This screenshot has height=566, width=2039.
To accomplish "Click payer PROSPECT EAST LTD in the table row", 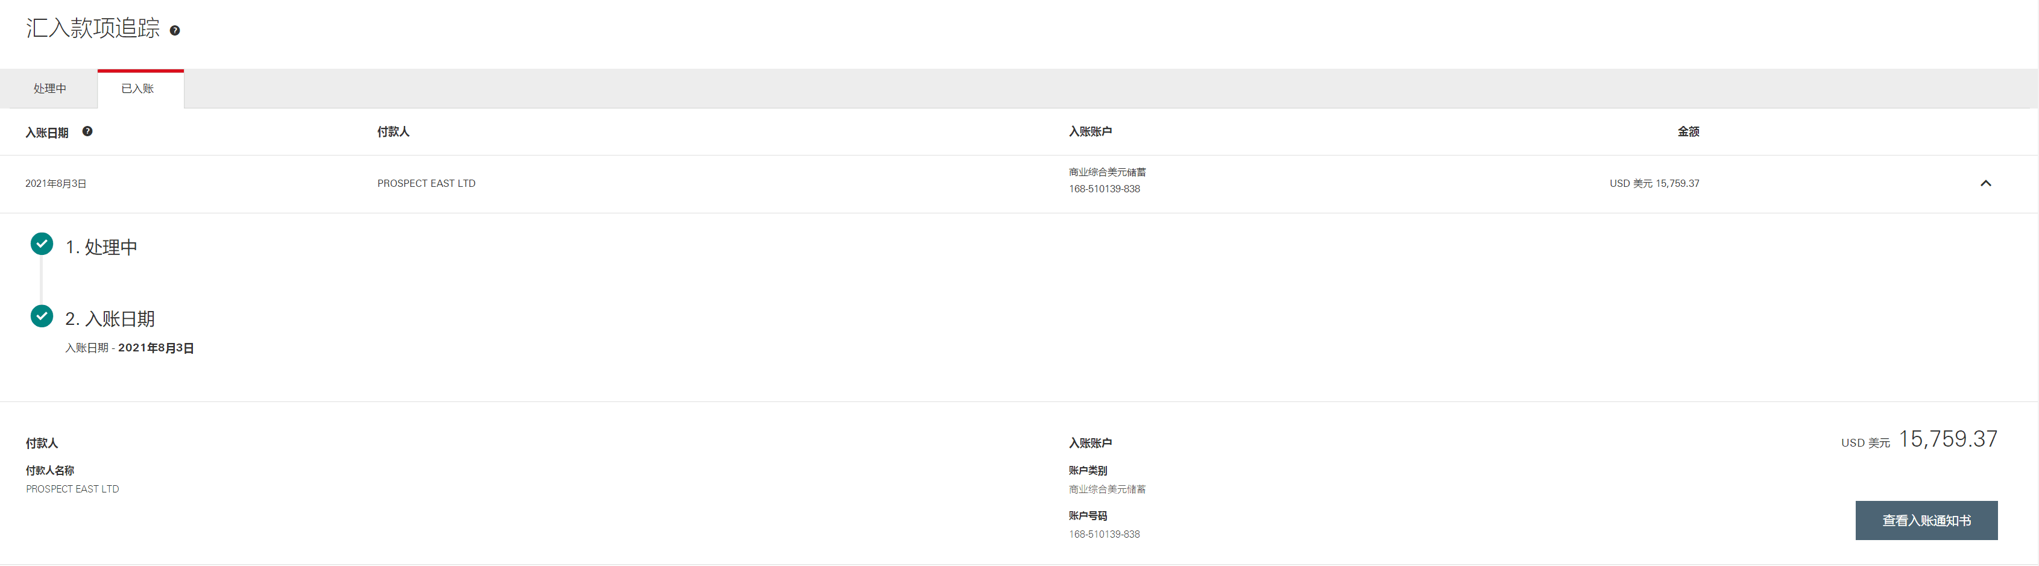I will click(x=426, y=184).
